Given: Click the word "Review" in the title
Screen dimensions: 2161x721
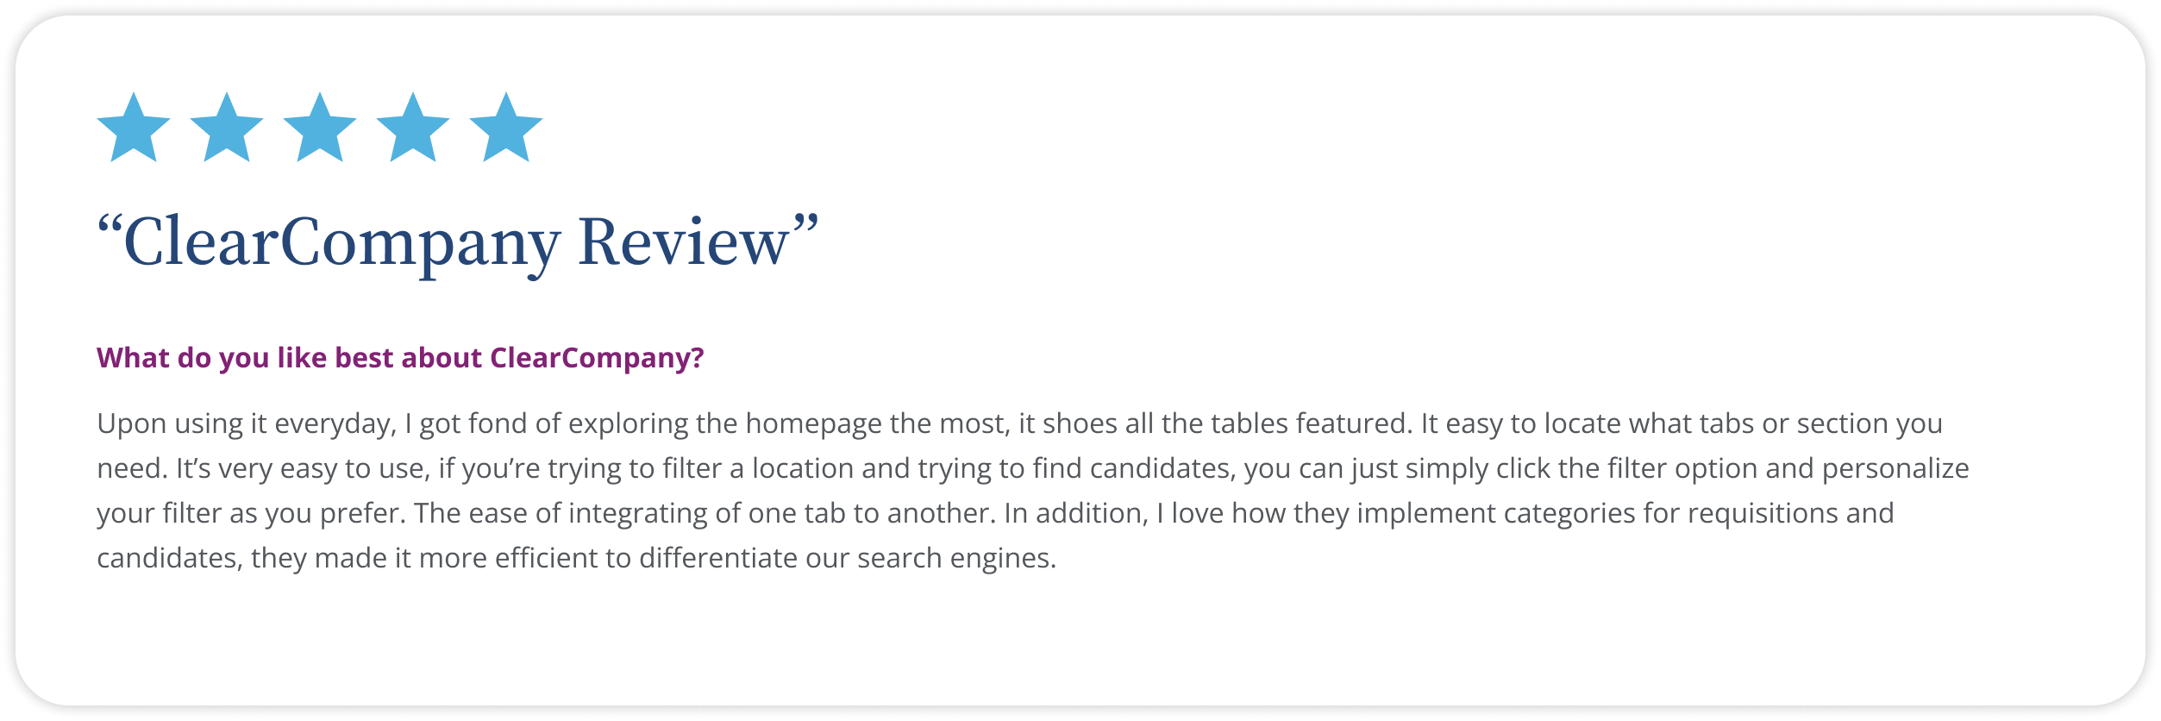Looking at the screenshot, I should coord(683,242).
